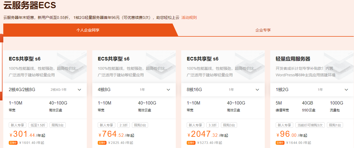Expand the 8核16G configuration dropdown
This screenshot has height=148, width=354.
click(223, 90)
